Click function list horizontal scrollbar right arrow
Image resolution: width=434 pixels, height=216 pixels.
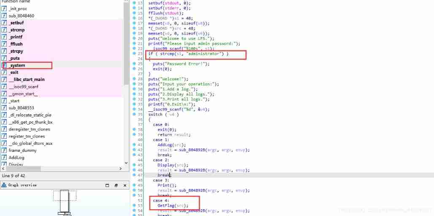coord(120,168)
